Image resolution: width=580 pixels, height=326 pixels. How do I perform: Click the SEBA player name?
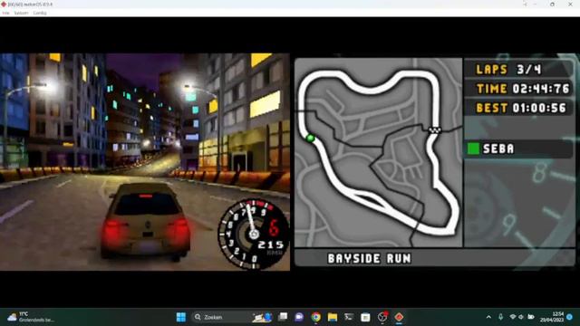(498, 149)
